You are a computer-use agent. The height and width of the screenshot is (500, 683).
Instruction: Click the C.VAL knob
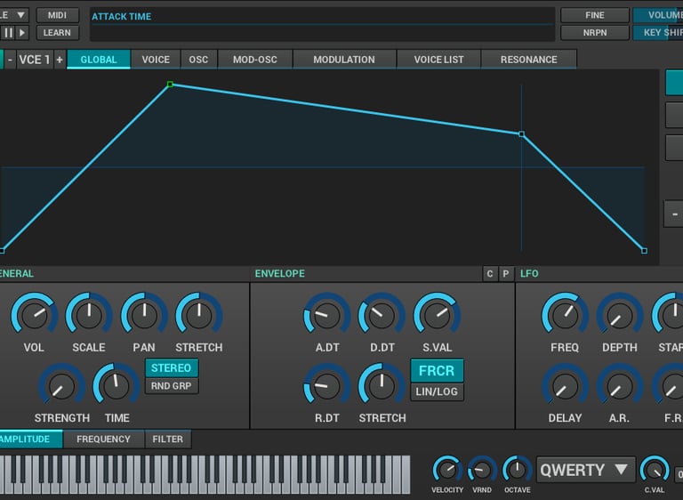tap(655, 471)
